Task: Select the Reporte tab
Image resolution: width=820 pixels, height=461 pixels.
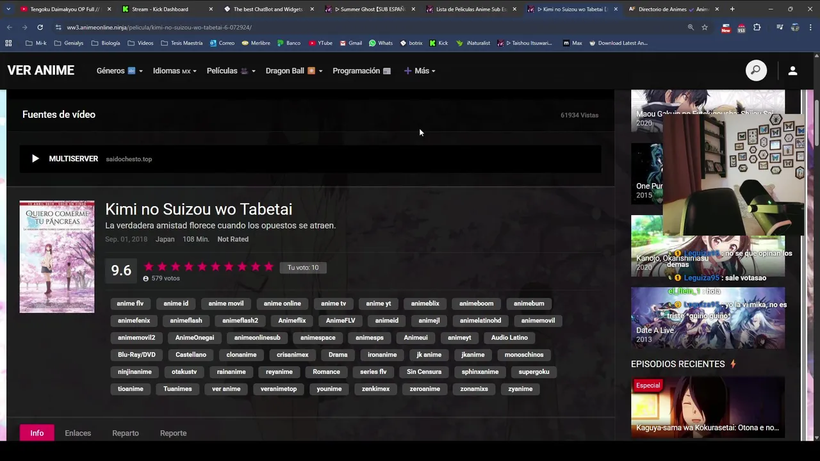Action: click(x=173, y=433)
